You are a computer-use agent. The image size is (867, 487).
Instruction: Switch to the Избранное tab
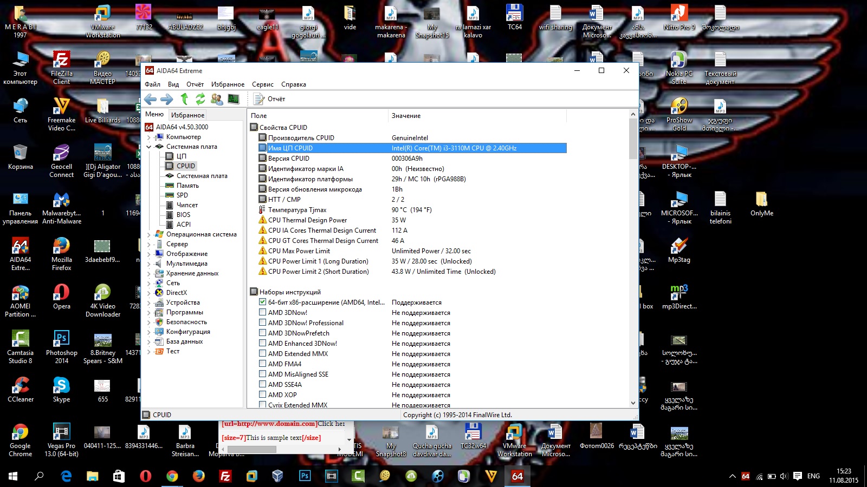click(187, 115)
